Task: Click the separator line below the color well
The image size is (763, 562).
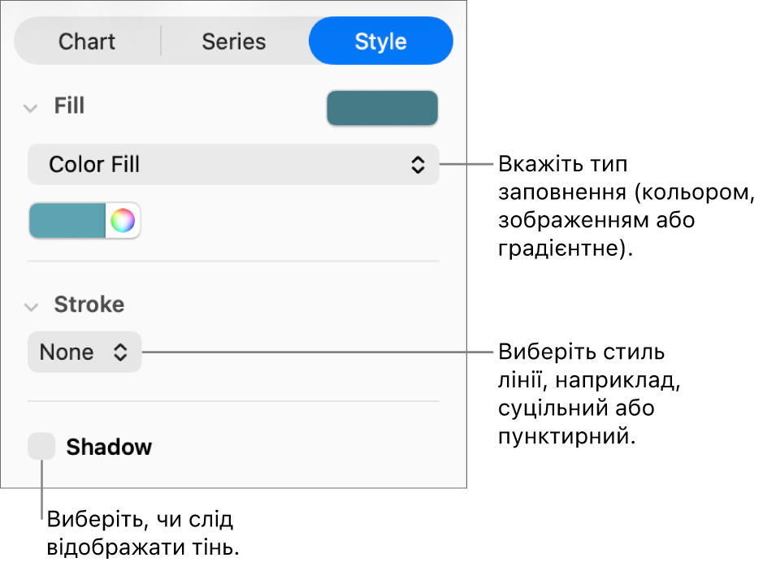Action: tap(233, 262)
